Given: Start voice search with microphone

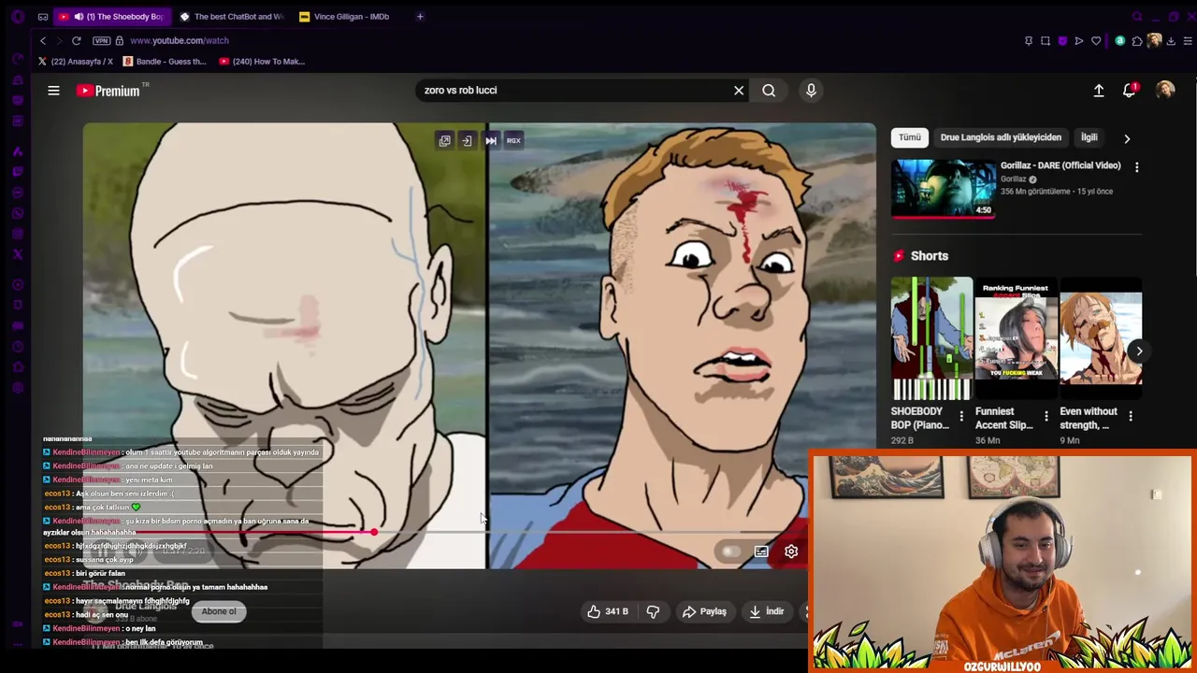Looking at the screenshot, I should click(x=811, y=90).
